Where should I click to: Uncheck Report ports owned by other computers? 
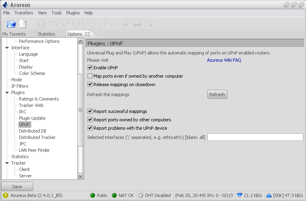point(90,120)
